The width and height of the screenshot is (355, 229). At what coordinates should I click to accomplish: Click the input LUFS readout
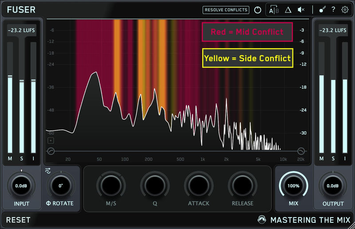pos(21,31)
